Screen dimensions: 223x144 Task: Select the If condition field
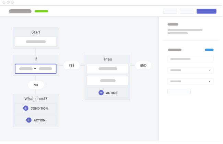pyautogui.click(x=36, y=69)
